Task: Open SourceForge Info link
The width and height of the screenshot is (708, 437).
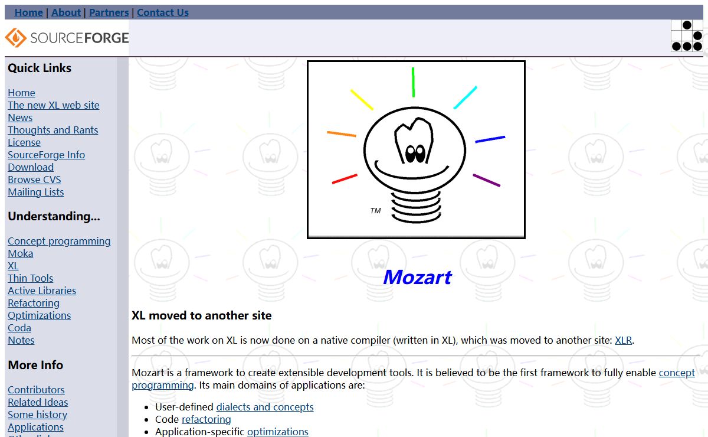Action: pos(47,155)
